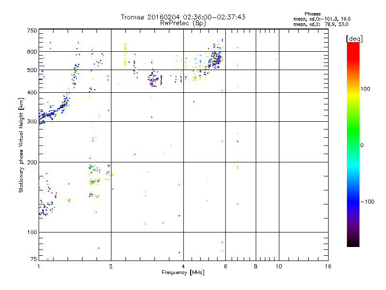386x290 pixels.
Task: Click the '0' colorbar tick label
Action: pyautogui.click(x=361, y=145)
